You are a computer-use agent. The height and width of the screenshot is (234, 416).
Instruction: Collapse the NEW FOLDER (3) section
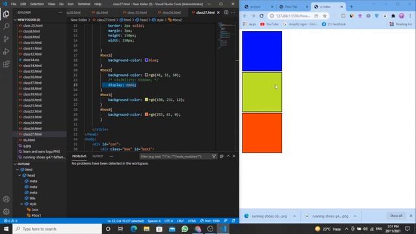[x=15, y=20]
